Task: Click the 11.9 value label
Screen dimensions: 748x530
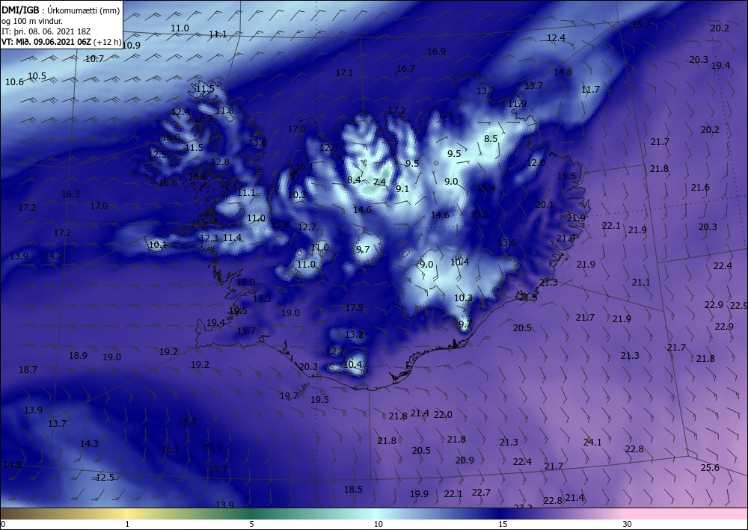Action: (517, 103)
